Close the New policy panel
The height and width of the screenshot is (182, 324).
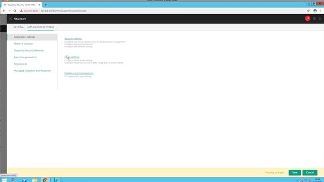click(x=320, y=19)
